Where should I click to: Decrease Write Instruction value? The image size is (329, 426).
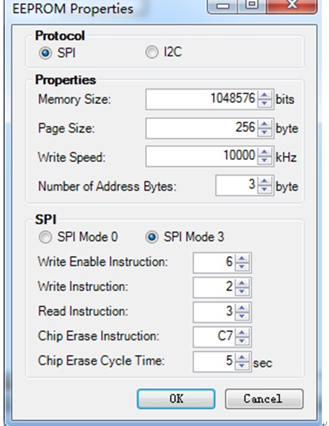242,292
